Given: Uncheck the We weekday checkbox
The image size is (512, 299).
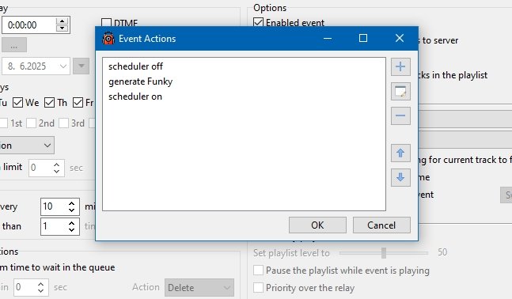Looking at the screenshot, I should [17, 103].
